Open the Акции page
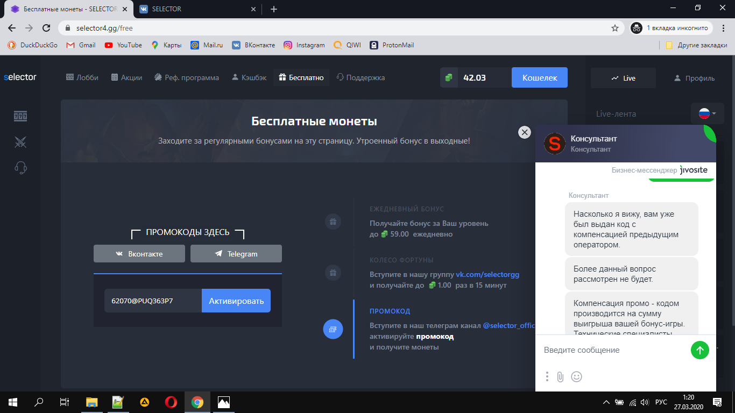This screenshot has height=413, width=735. click(126, 77)
